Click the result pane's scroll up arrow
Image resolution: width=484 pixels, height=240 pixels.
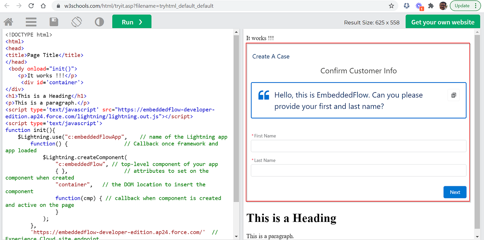478,32
